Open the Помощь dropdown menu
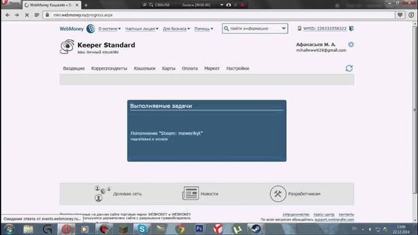The width and height of the screenshot is (418, 235). [x=204, y=29]
